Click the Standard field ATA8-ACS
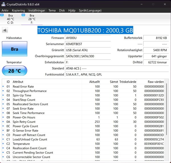The image size is (171, 163). pyautogui.click(x=117, y=69)
